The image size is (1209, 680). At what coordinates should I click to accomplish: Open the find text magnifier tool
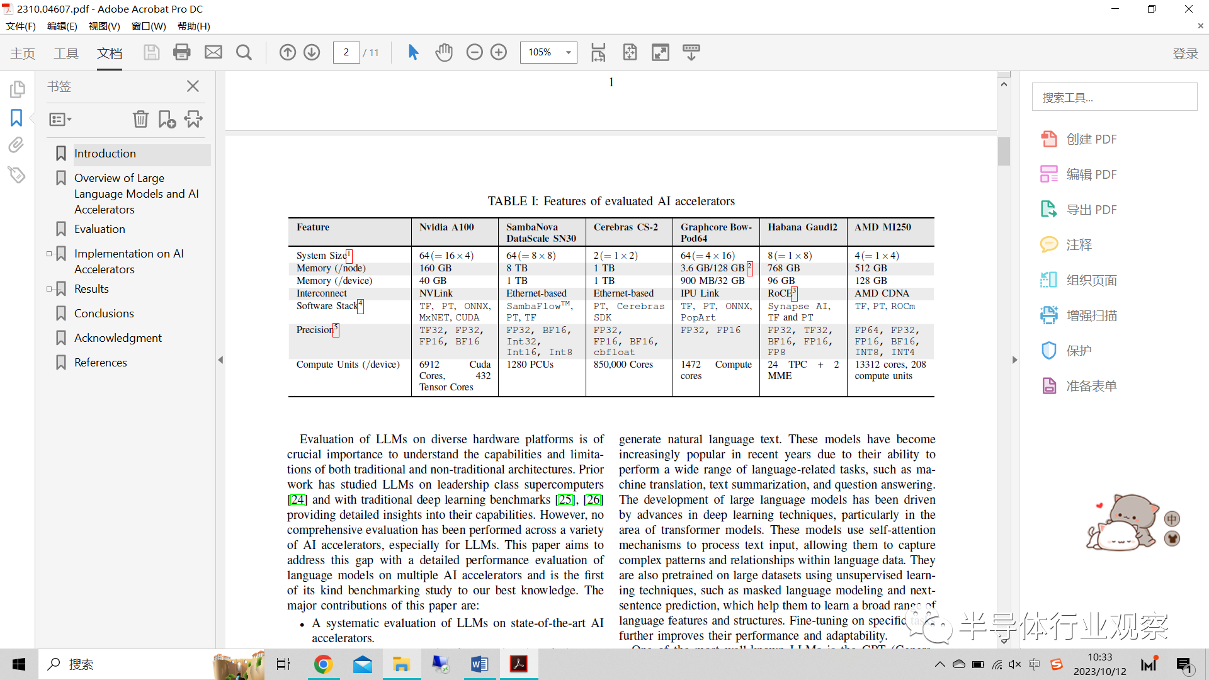pos(244,52)
